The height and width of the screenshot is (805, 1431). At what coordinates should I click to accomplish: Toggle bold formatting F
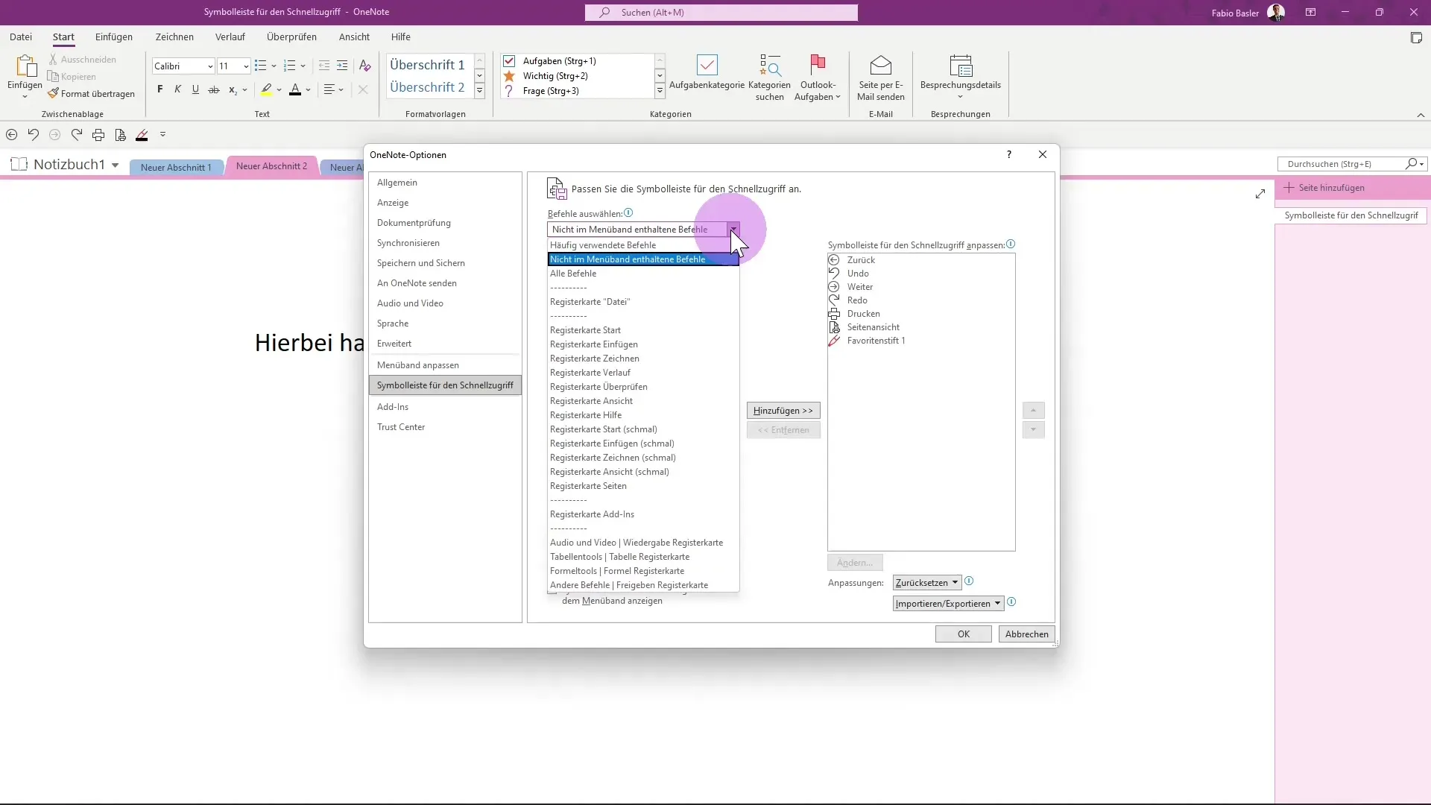159,89
